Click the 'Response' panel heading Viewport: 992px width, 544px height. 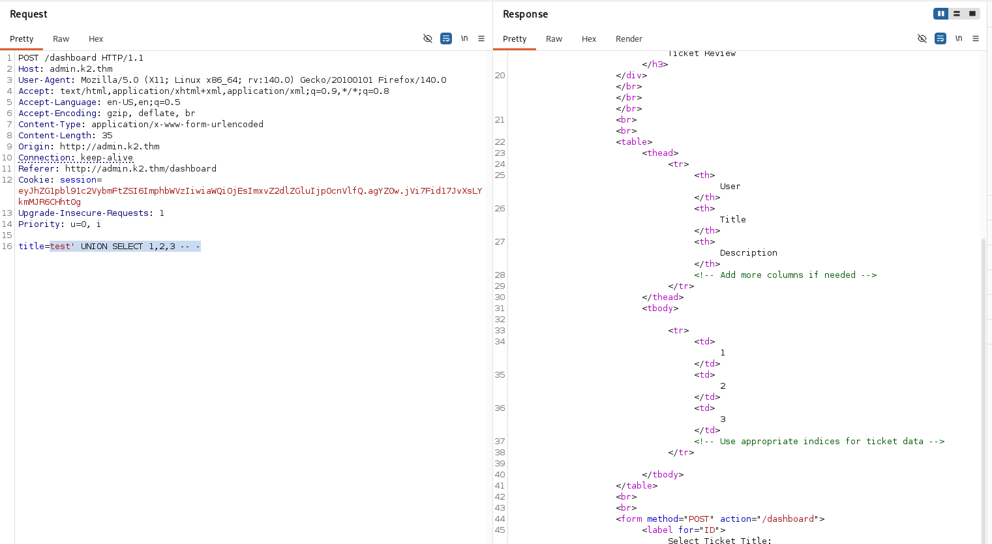pos(525,14)
